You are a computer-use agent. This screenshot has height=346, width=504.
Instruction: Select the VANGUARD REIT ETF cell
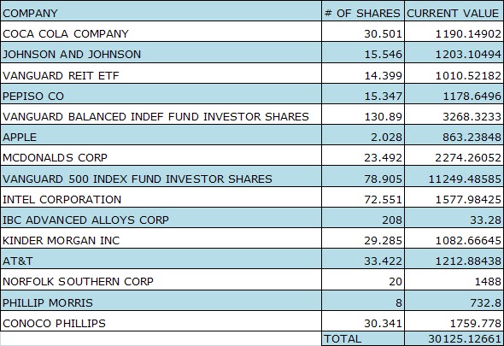coord(161,73)
